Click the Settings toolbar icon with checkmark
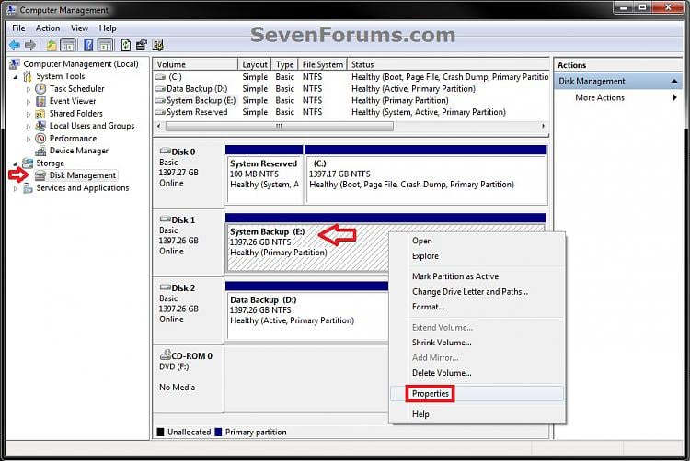The height and width of the screenshot is (461, 690). point(157,45)
